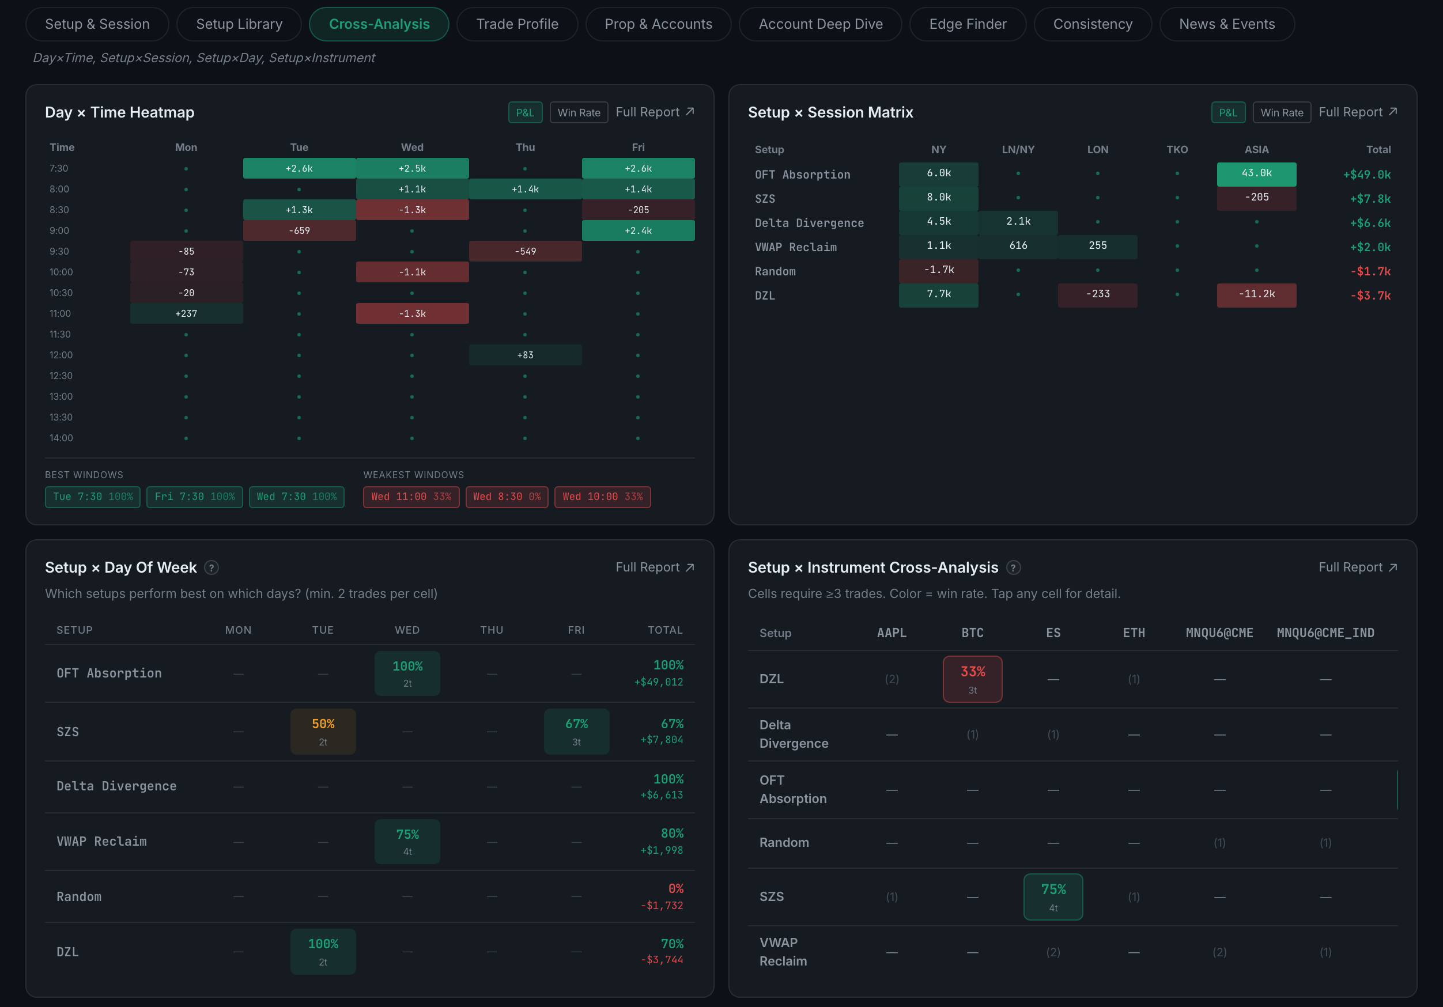The width and height of the screenshot is (1443, 1007).
Task: Select P&L mode in Setup × Session Matrix
Action: pyautogui.click(x=1227, y=112)
